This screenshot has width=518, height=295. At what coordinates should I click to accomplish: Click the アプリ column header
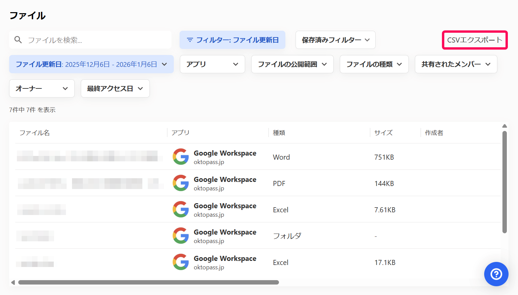[180, 133]
